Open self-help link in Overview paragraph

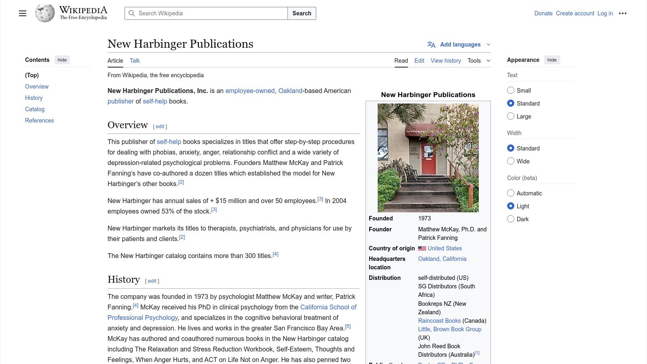click(169, 142)
